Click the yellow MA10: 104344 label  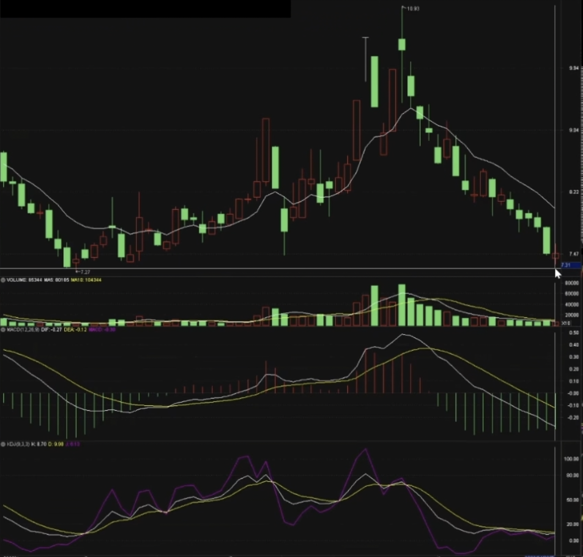coord(86,280)
